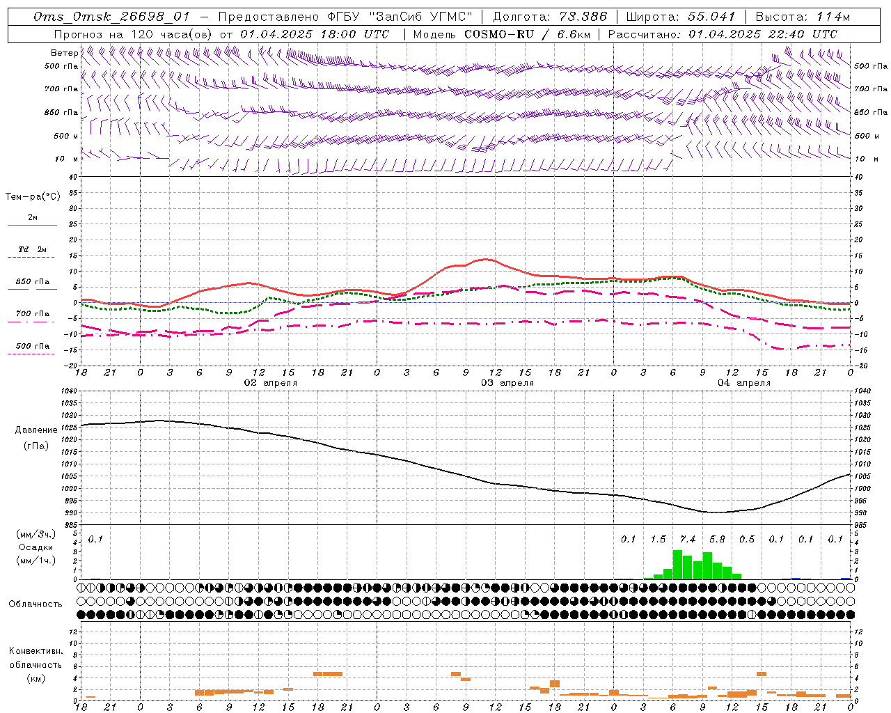Select the Облачность cloudiness label
This screenshot has height=713, width=891.
[36, 604]
